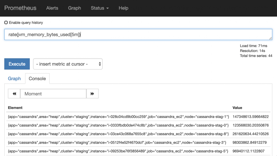Select the cassandra-stag-1 result row
277x156 pixels.
pos(118,117)
